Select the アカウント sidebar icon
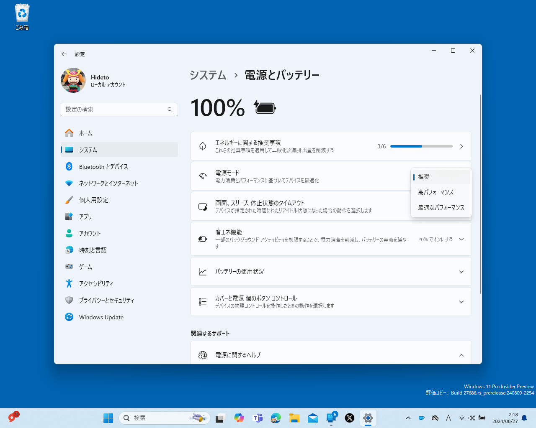Screen dimensions: 536x428 click(69, 233)
